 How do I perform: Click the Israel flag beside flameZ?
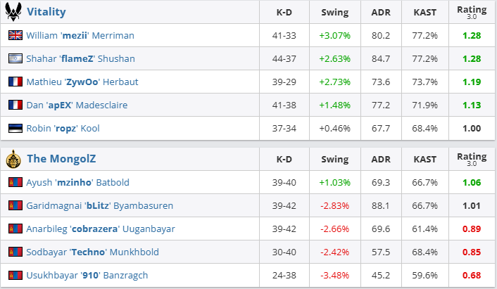pyautogui.click(x=15, y=58)
